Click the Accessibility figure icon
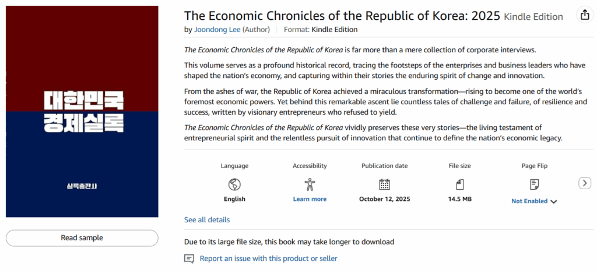The width and height of the screenshot is (597, 273). coord(310,185)
